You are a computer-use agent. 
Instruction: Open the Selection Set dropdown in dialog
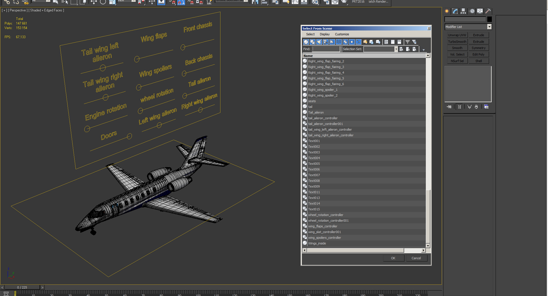tap(396, 49)
